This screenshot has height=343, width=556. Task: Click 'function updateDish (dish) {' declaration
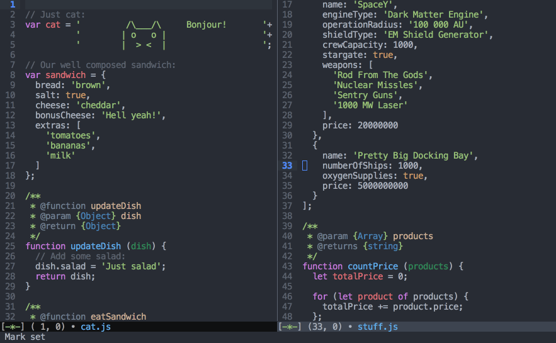(96, 246)
